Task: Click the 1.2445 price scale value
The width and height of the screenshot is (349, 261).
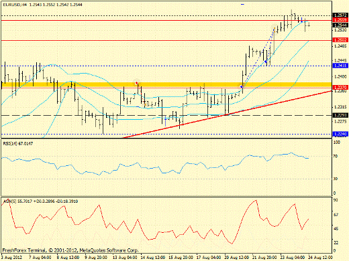Action: click(x=340, y=60)
